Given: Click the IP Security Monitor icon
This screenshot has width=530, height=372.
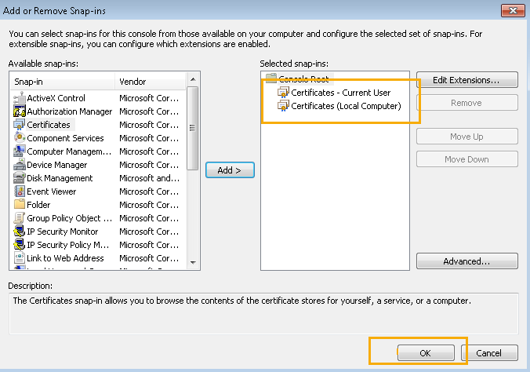Looking at the screenshot, I should pyautogui.click(x=20, y=232).
